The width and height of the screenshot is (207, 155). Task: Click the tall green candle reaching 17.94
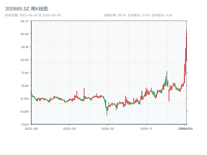click(x=167, y=78)
